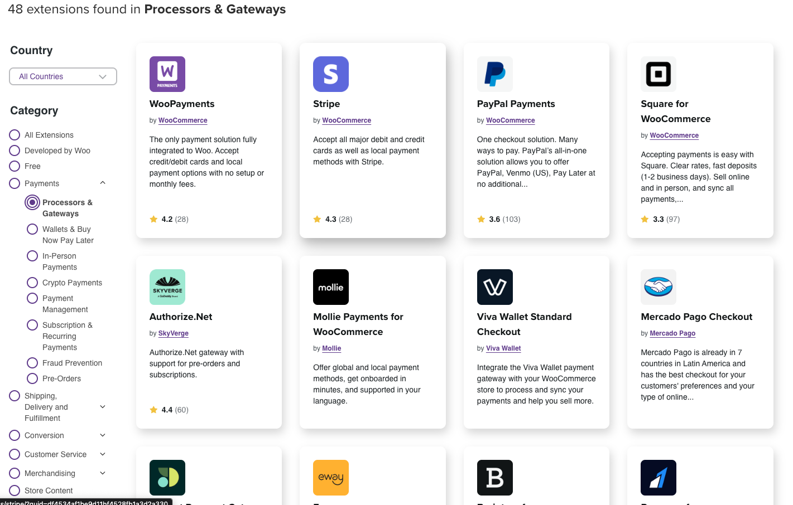The height and width of the screenshot is (505, 793).
Task: Open the PayPal Payments title
Action: [x=516, y=104]
